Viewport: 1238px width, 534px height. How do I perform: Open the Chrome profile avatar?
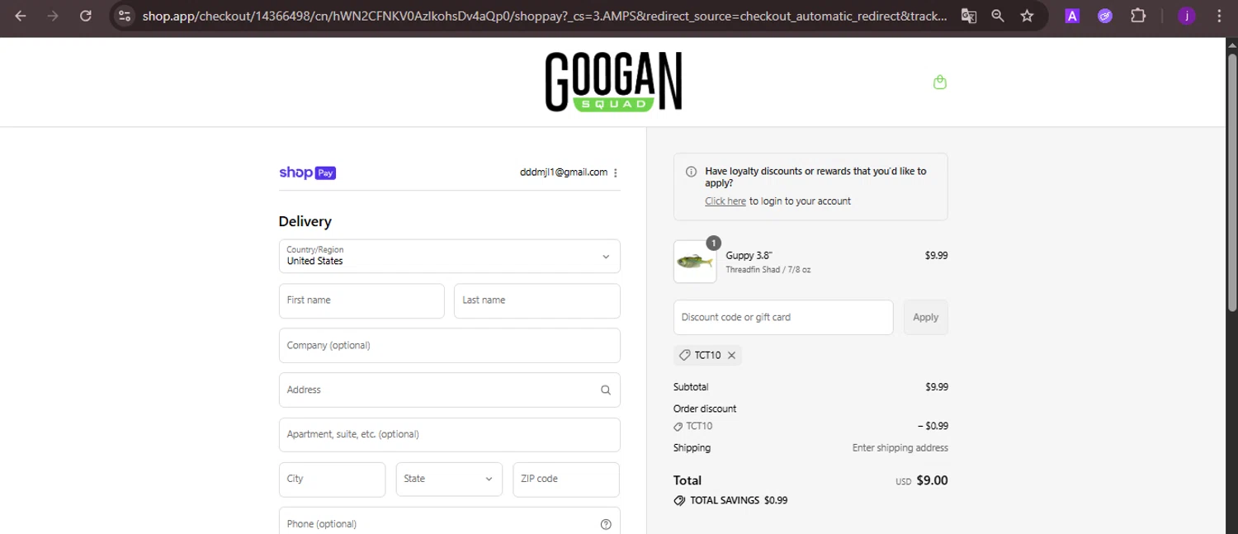pyautogui.click(x=1186, y=16)
